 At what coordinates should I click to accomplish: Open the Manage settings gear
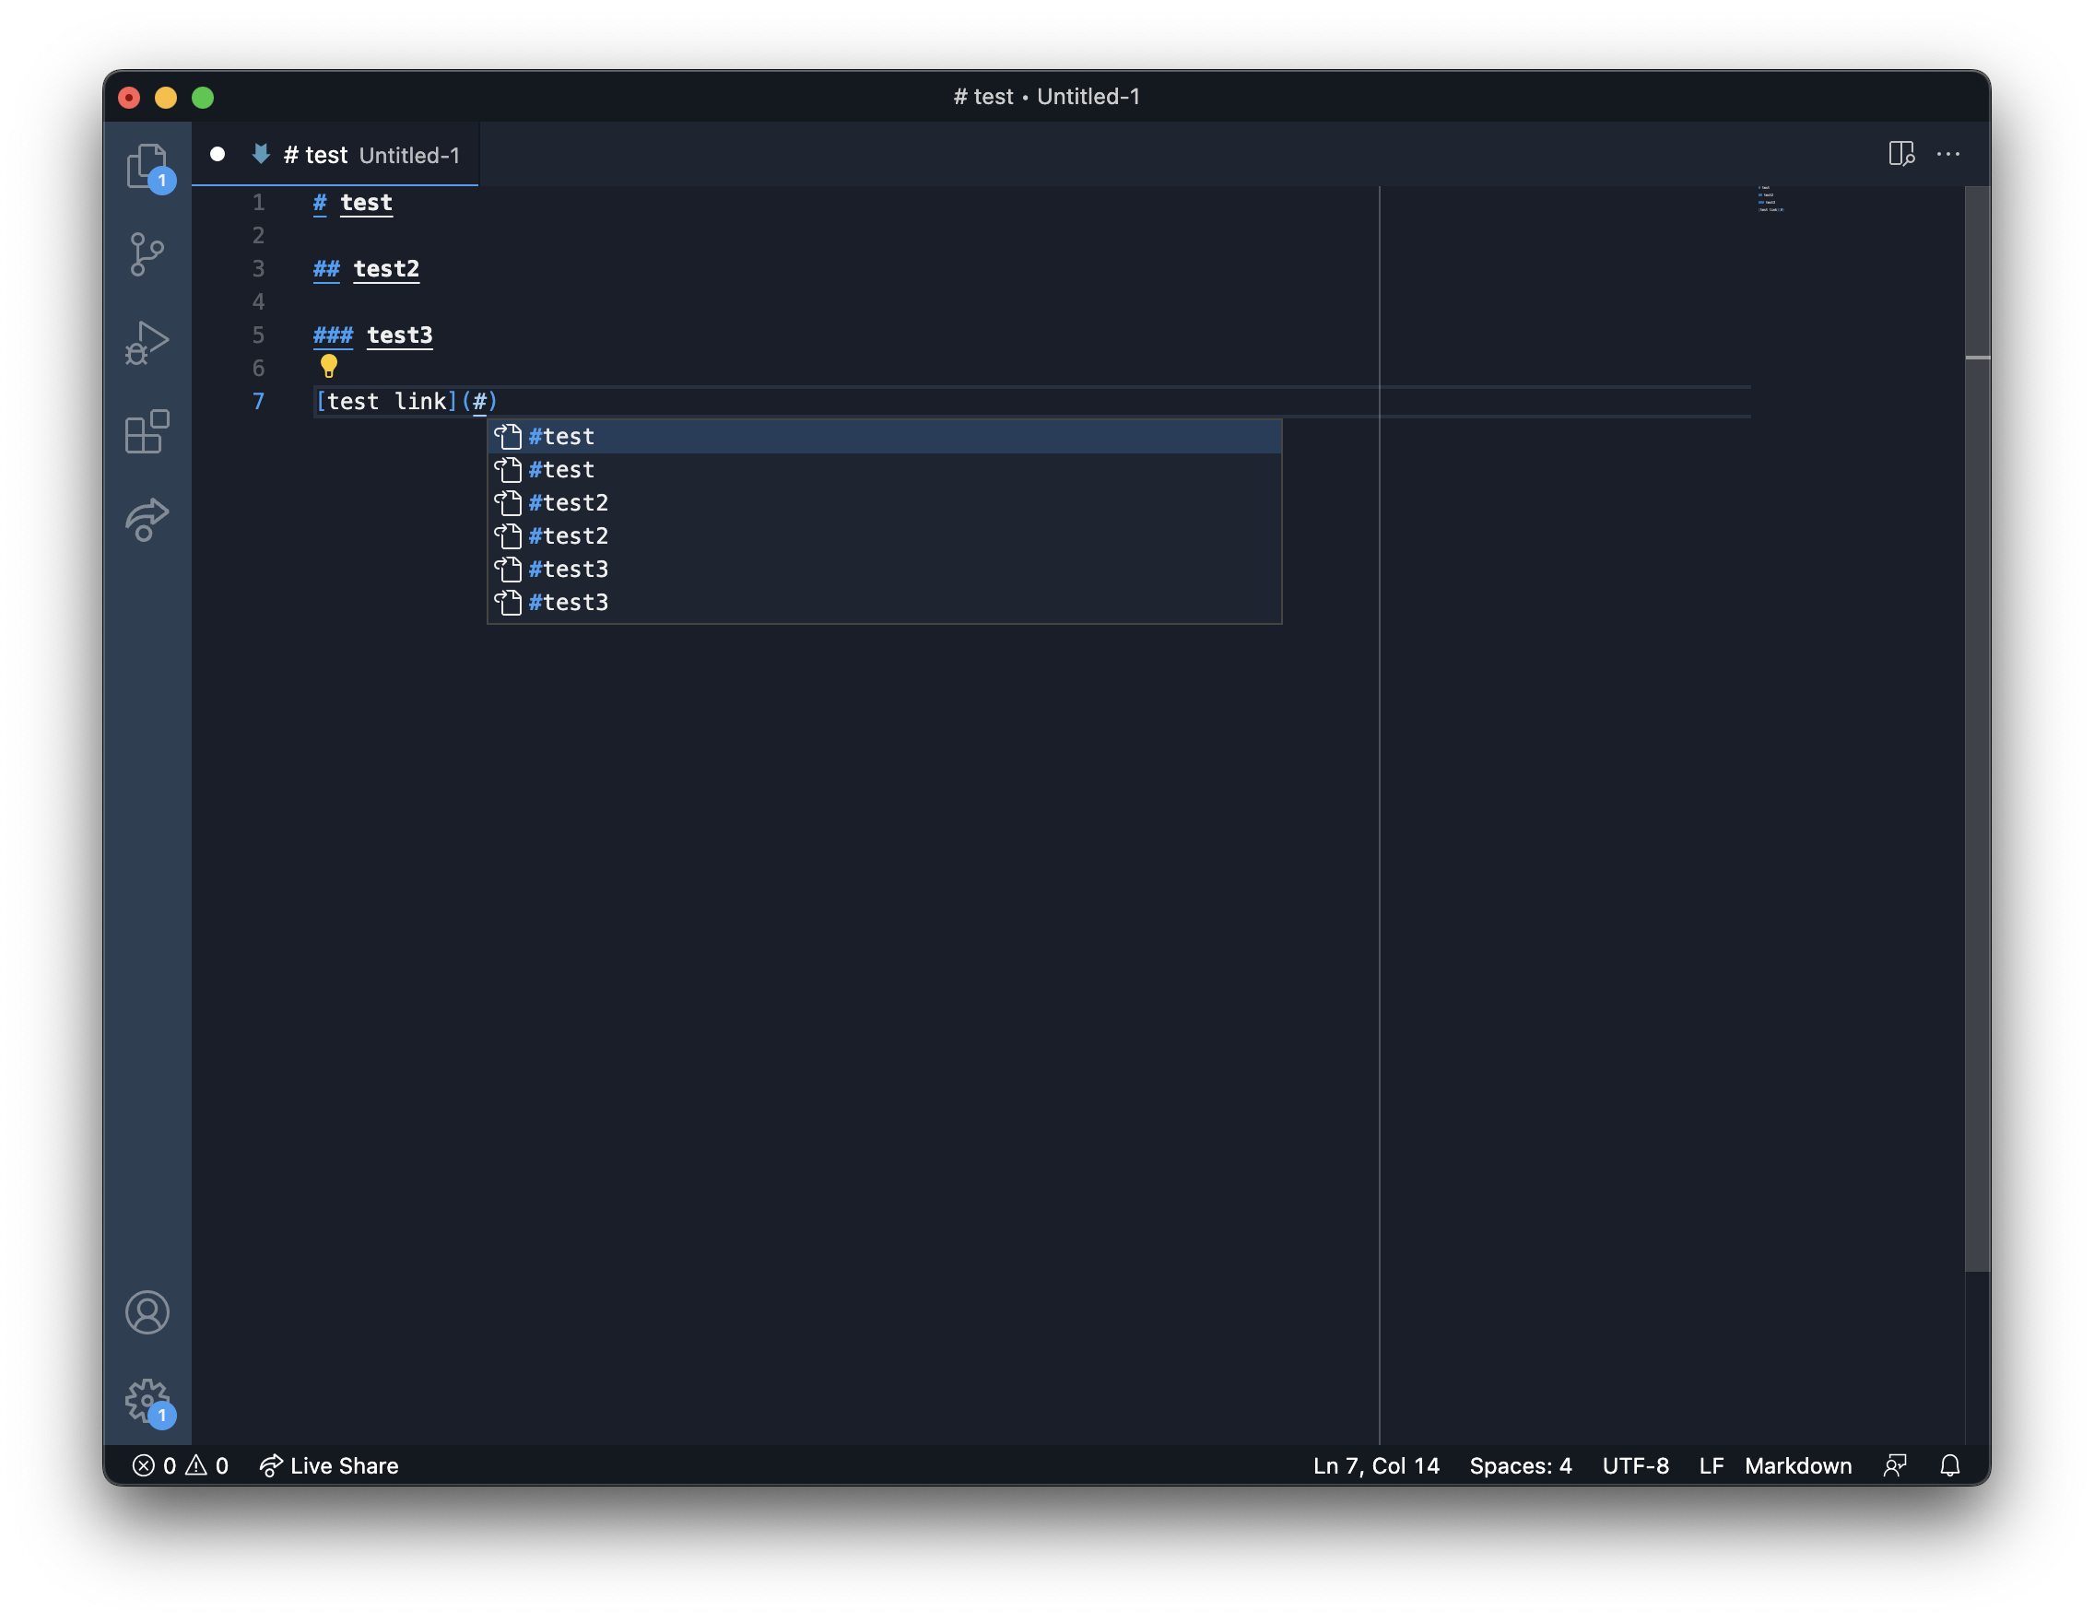tap(147, 1400)
